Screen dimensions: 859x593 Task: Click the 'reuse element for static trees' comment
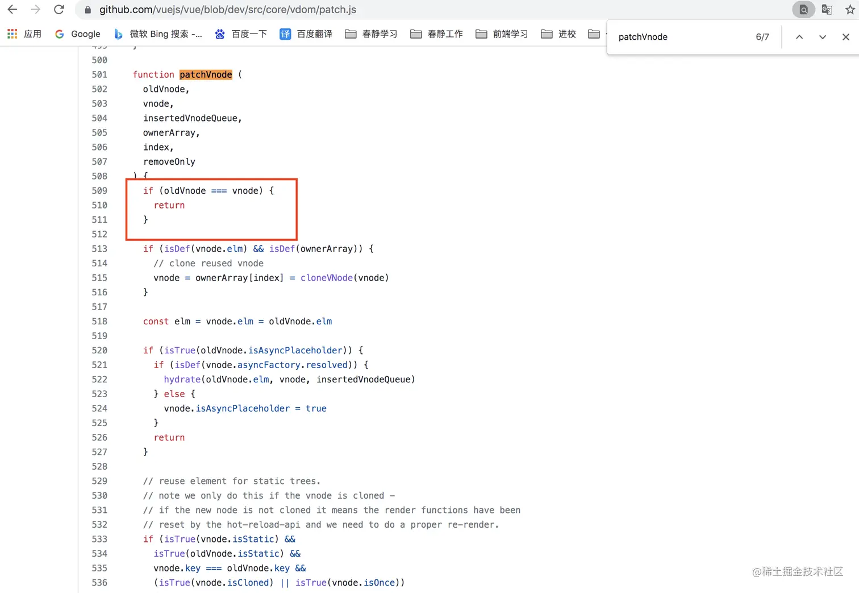click(x=232, y=481)
